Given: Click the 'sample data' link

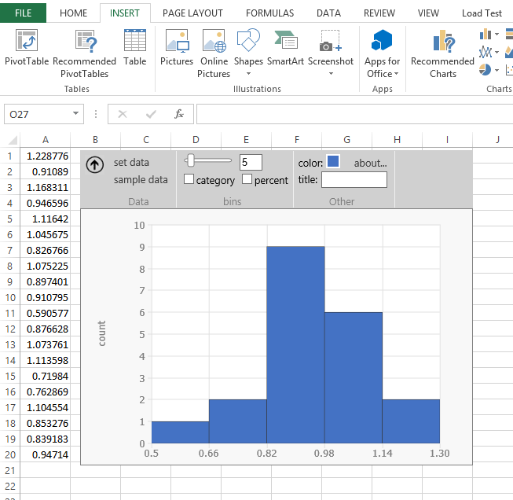Looking at the screenshot, I should tap(141, 180).
